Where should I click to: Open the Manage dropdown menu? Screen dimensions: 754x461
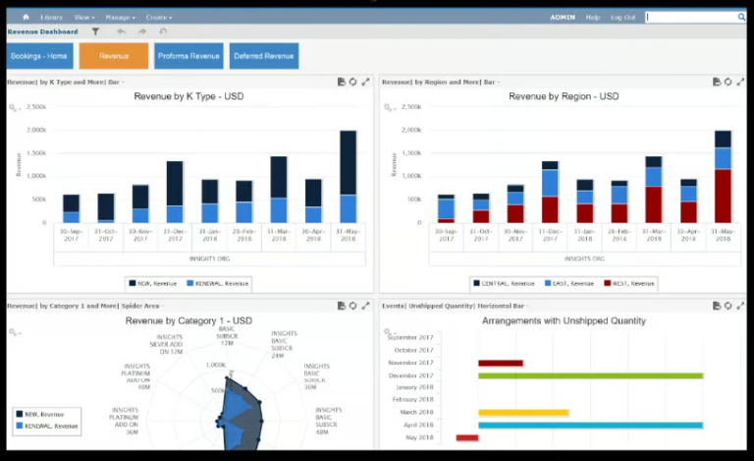(x=120, y=17)
